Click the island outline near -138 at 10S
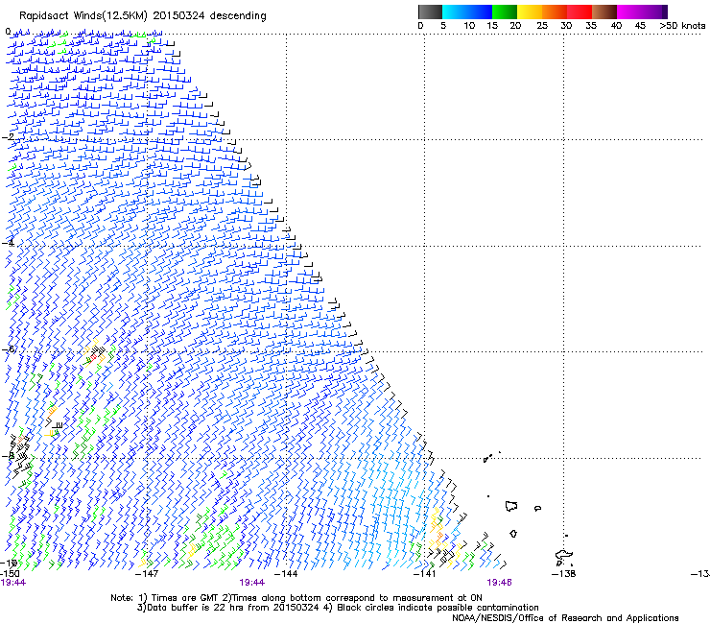 564,556
